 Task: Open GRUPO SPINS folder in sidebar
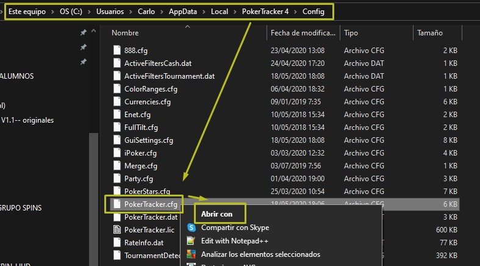(x=21, y=208)
